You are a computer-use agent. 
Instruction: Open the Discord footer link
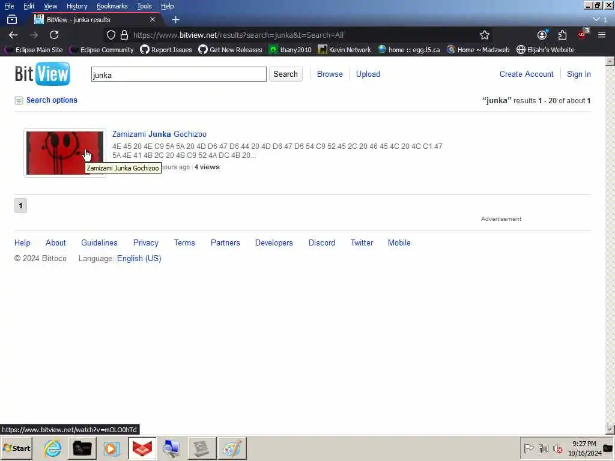tap(322, 243)
